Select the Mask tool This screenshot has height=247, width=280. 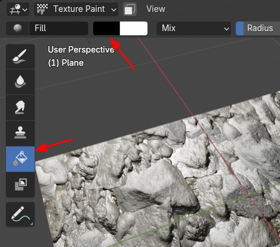20,185
